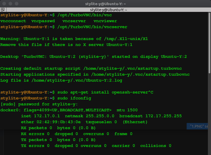Minimize the terminal using middle title button
Image resolution: width=211 pixels, height=155 pixels.
(10, 4)
